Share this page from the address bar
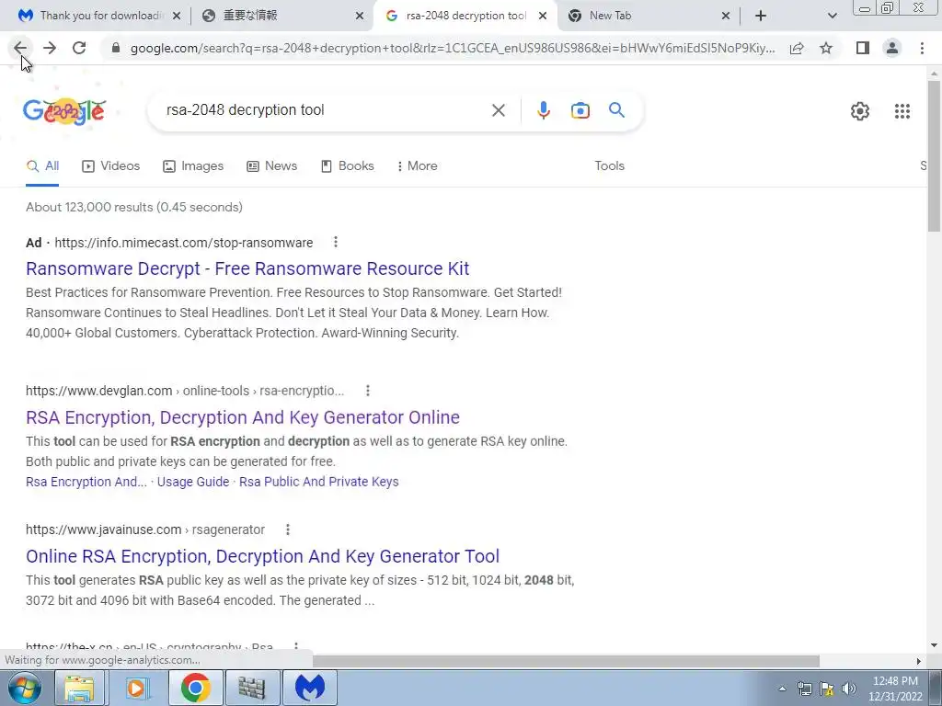The image size is (942, 706). [797, 48]
